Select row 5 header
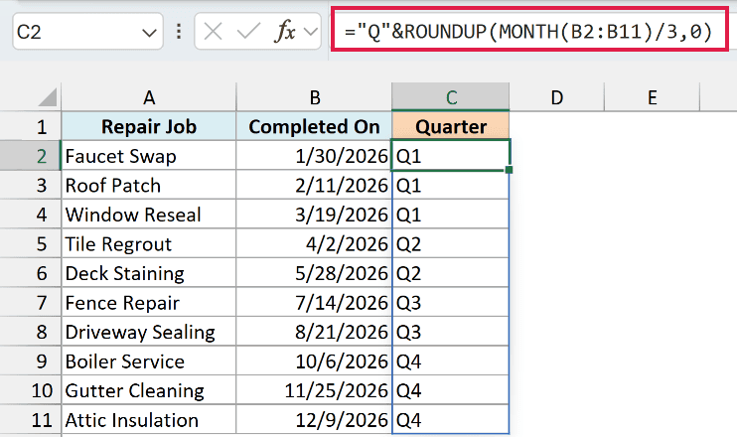This screenshot has width=737, height=437. click(31, 243)
